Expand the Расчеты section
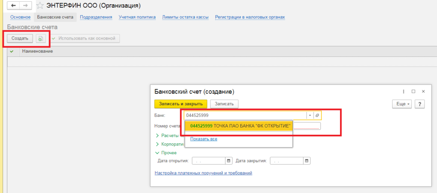Screen dimensions: 437x193 pos(170,136)
